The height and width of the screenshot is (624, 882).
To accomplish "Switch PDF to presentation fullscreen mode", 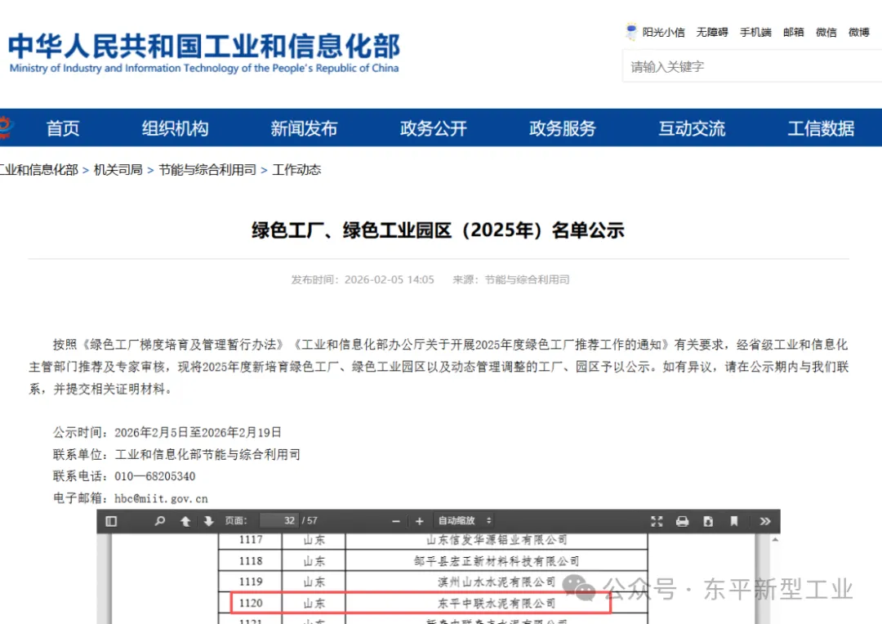I will [657, 521].
